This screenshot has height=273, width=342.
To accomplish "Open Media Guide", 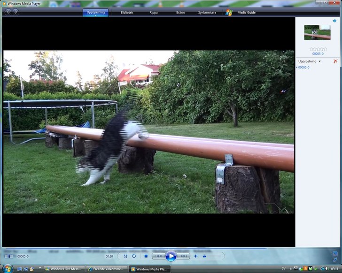I will coord(246,13).
